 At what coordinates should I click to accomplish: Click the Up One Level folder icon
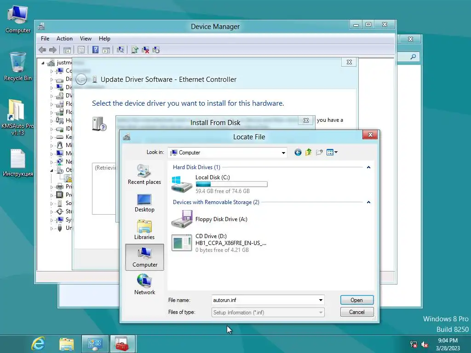(x=309, y=153)
